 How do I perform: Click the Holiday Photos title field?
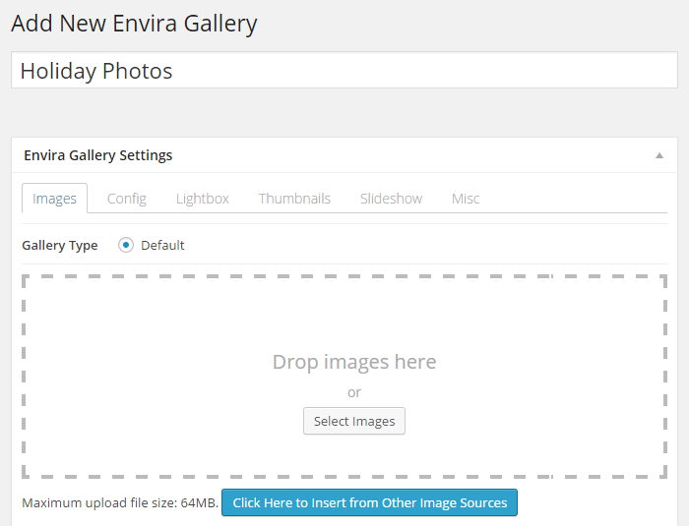[344, 70]
